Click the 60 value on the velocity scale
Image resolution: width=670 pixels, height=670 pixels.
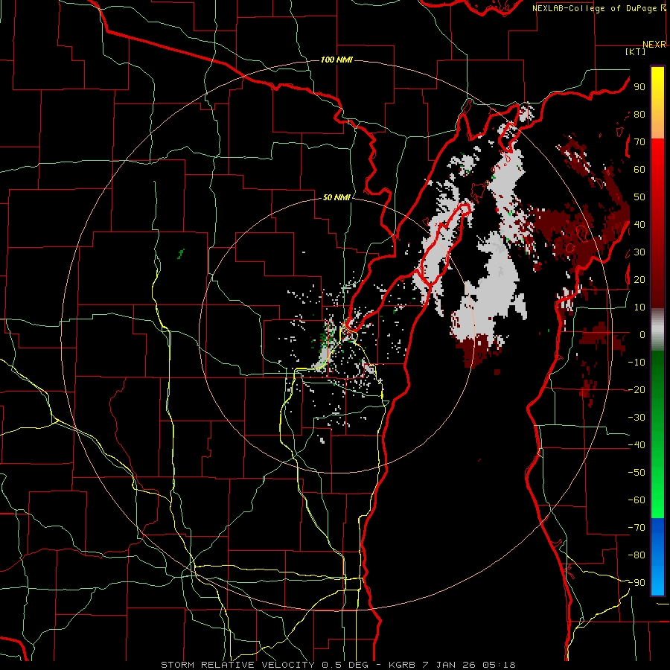click(x=639, y=169)
